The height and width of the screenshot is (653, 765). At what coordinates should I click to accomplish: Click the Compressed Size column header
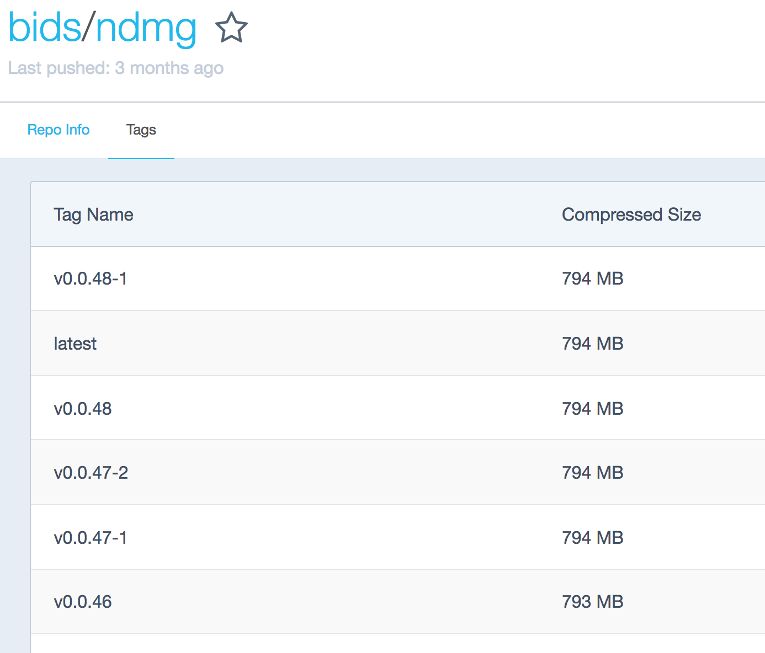(631, 215)
